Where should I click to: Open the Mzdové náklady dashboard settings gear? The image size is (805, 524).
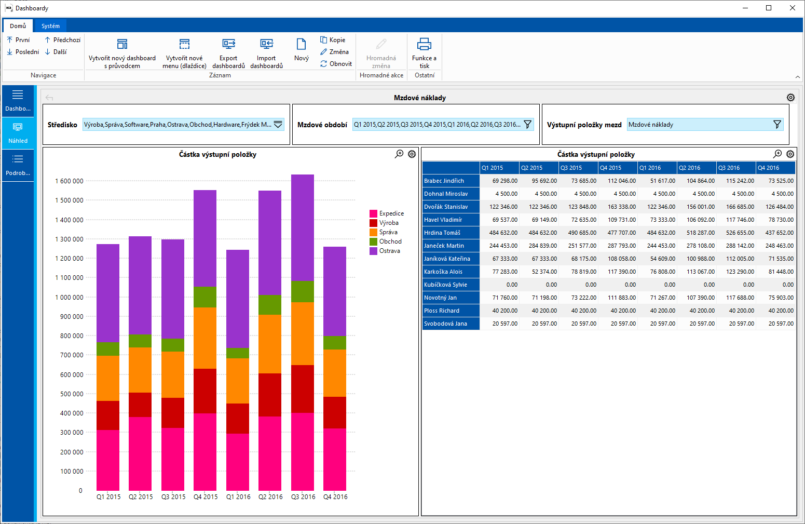(790, 98)
